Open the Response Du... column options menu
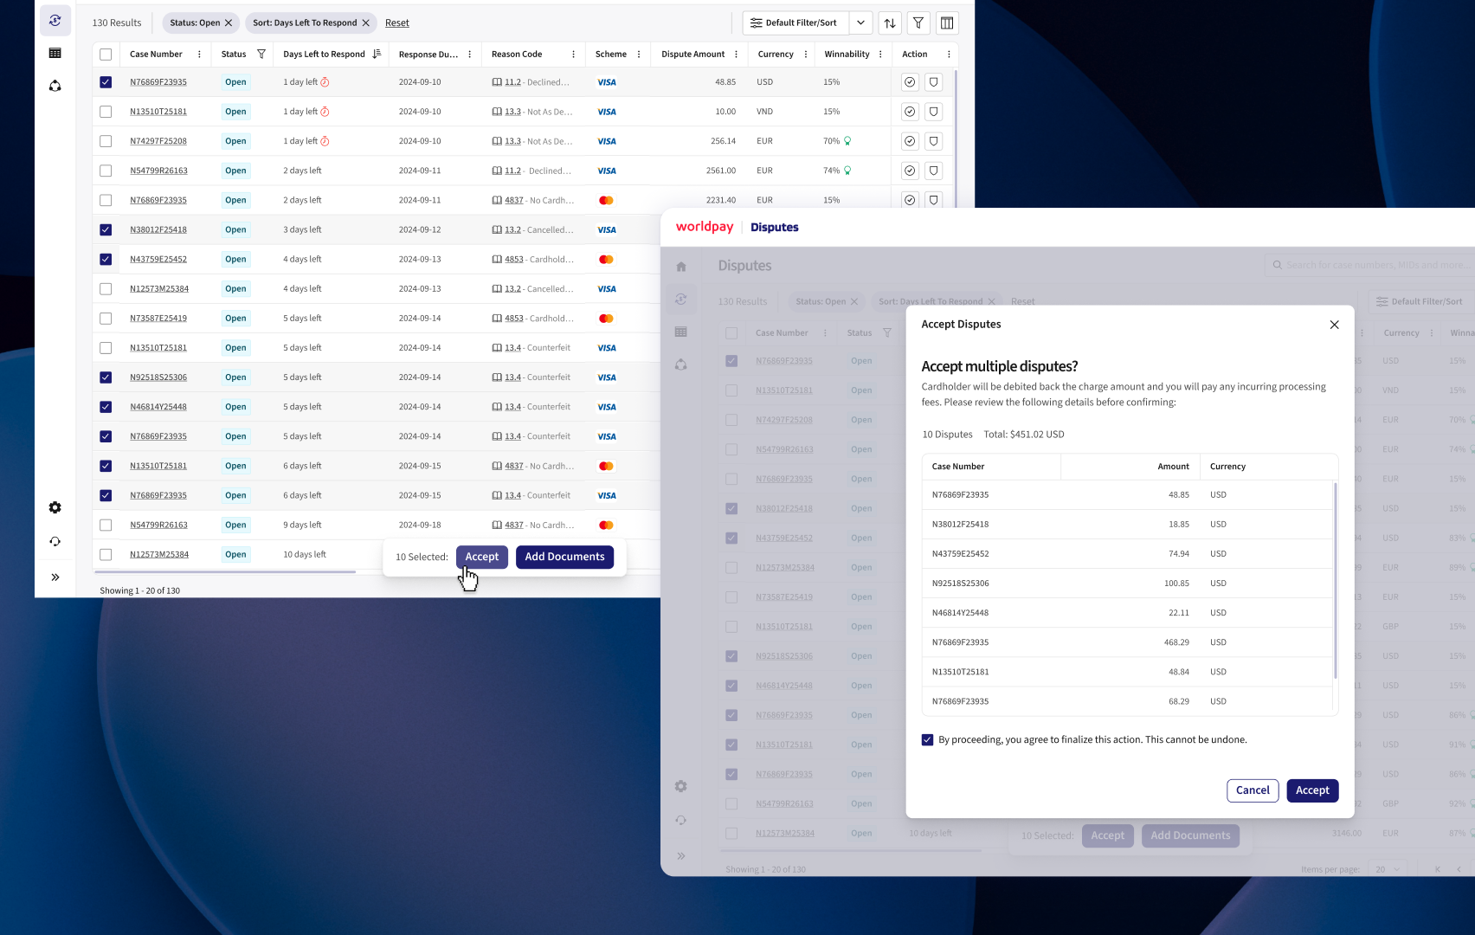Screen dimensions: 1475x935 (x=469, y=54)
